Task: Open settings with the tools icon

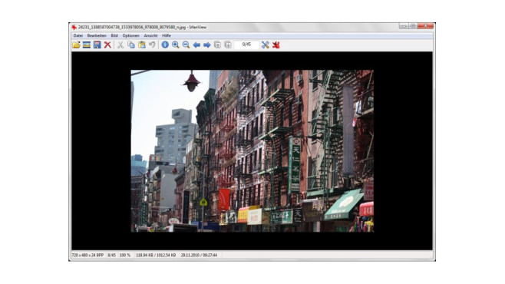Action: coord(265,45)
